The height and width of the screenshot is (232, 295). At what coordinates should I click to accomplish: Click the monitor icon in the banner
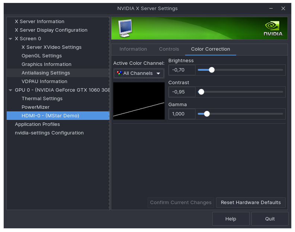coord(125,28)
